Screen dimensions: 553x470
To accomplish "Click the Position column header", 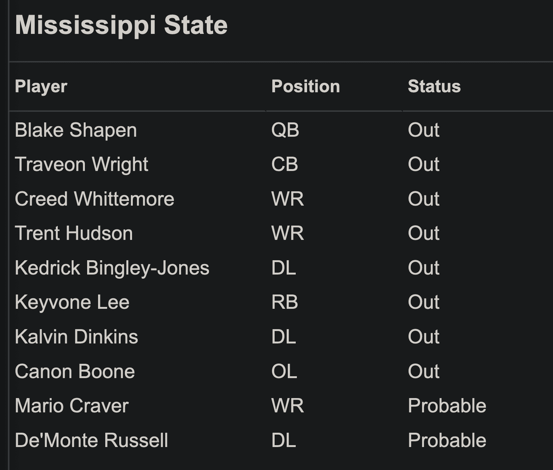I will pos(306,87).
